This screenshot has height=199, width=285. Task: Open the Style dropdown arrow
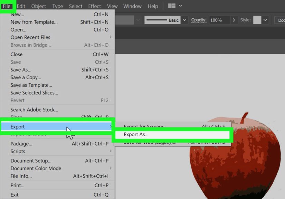pos(265,20)
